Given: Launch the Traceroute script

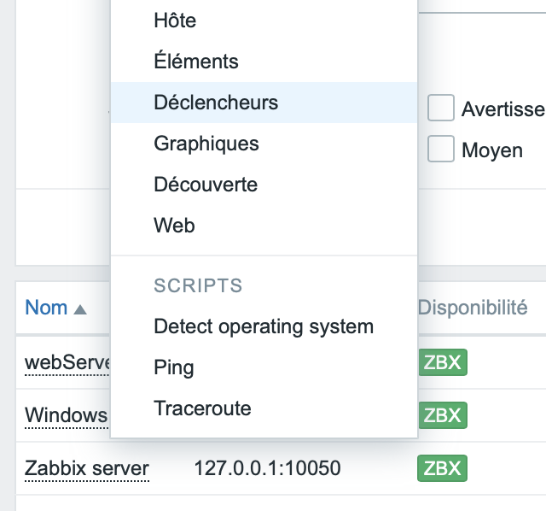Looking at the screenshot, I should (x=202, y=408).
